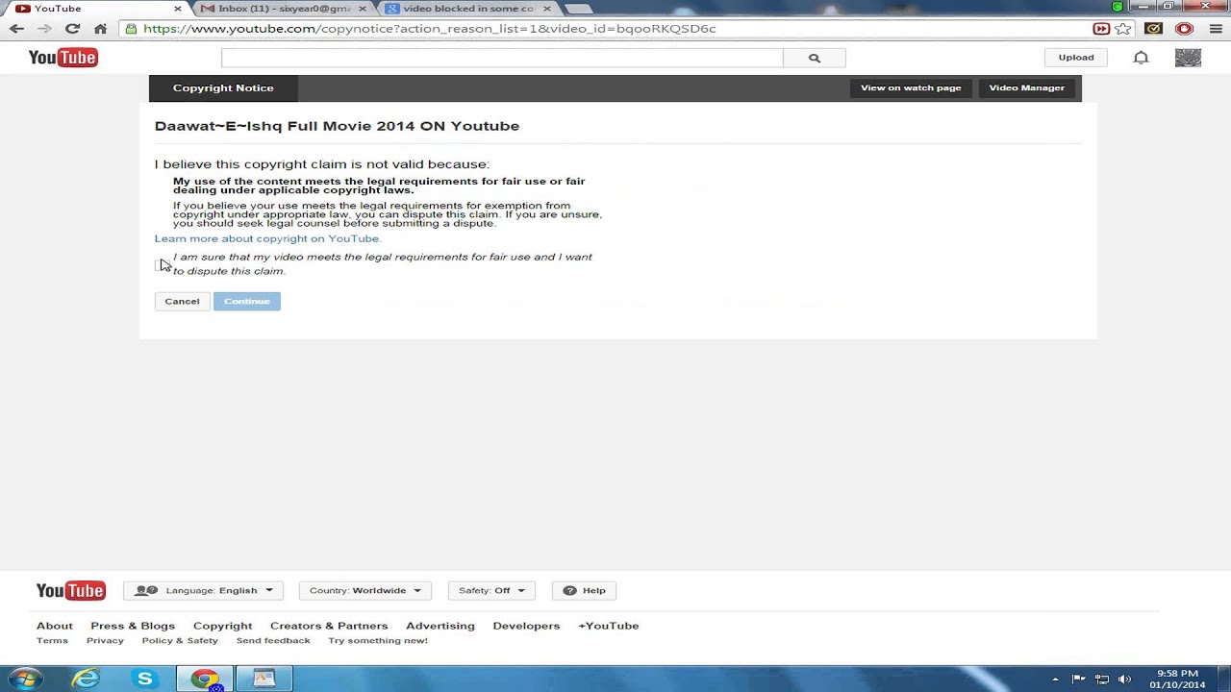This screenshot has height=692, width=1231.
Task: Bookmark page with star icon
Action: pos(1123,29)
